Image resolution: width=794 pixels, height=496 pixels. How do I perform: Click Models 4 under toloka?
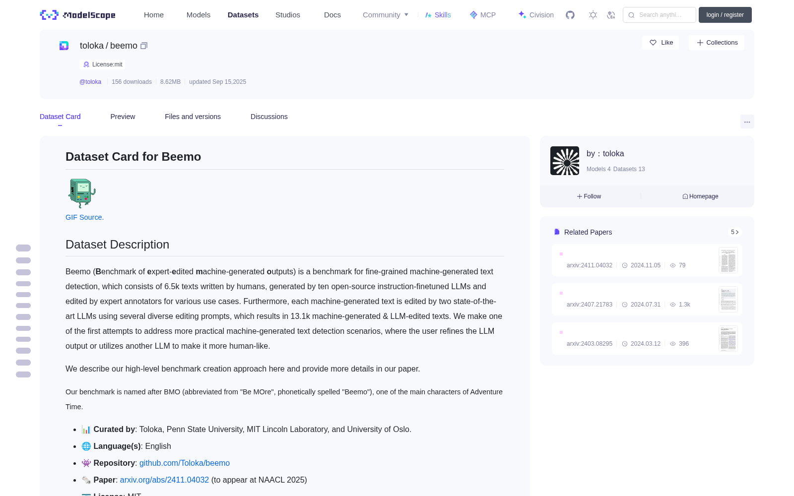click(598, 169)
